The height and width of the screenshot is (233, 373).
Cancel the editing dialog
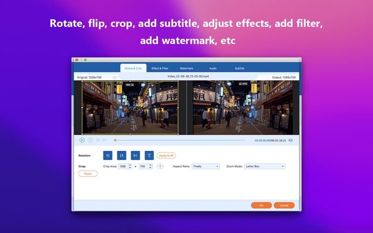click(x=284, y=205)
